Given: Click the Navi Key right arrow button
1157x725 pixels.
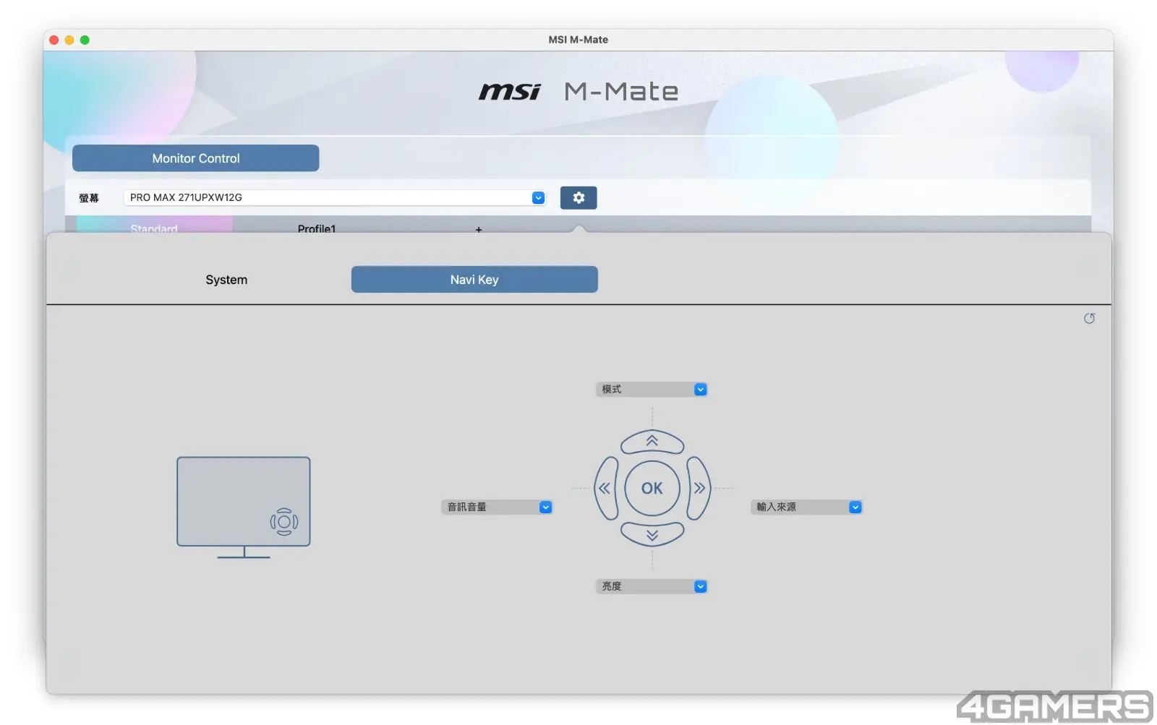Looking at the screenshot, I should pos(699,488).
